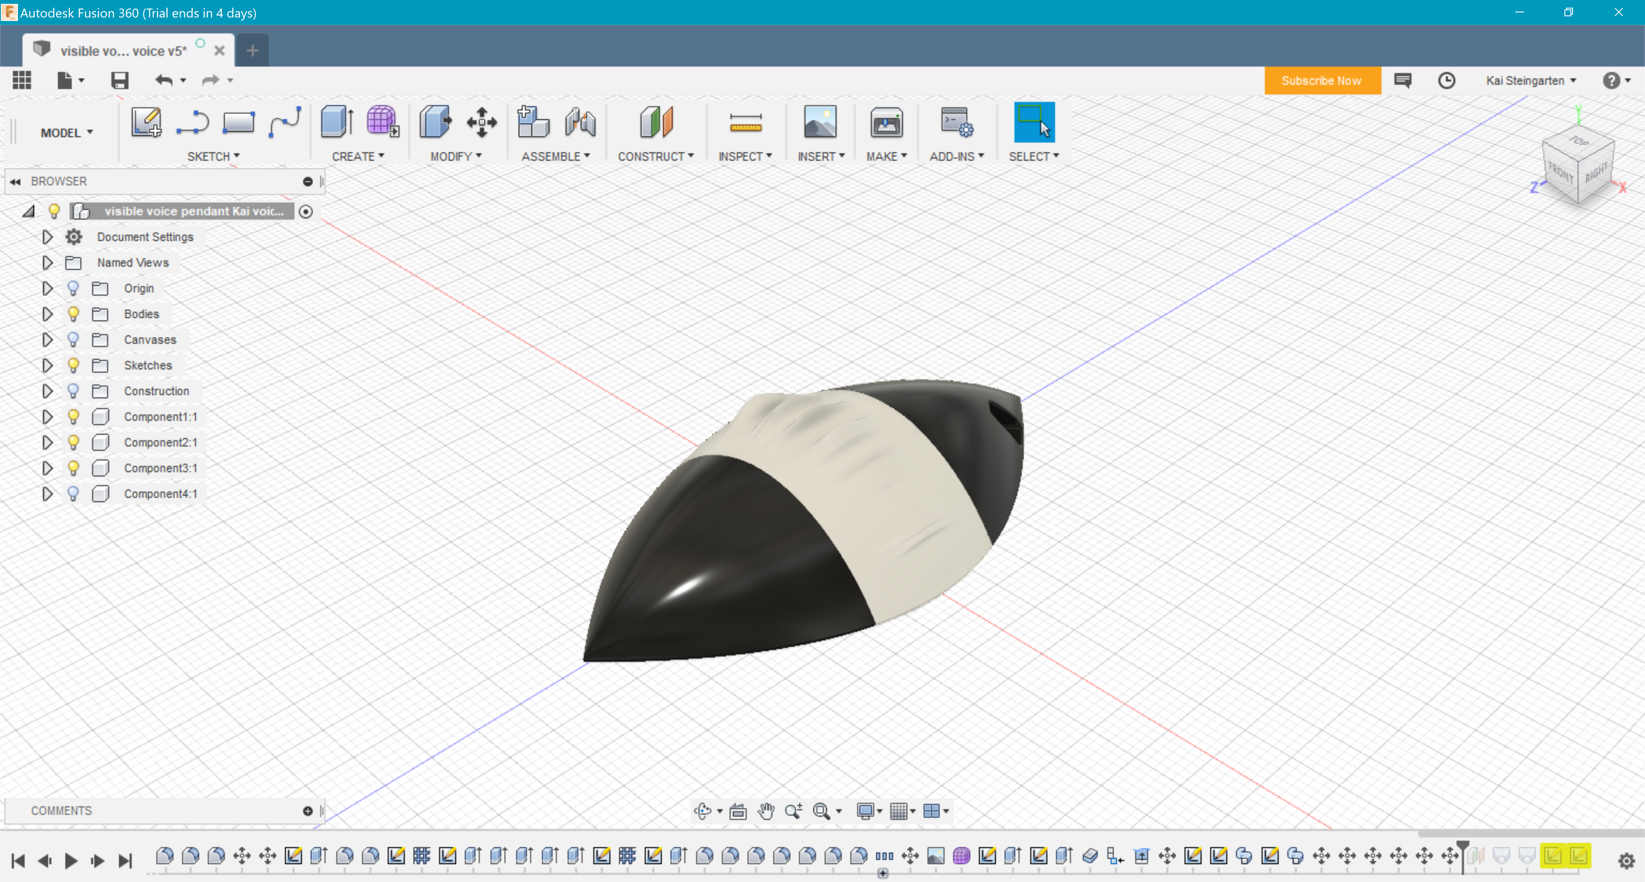The height and width of the screenshot is (882, 1645).
Task: Select the Line sketch tool
Action: pyautogui.click(x=192, y=122)
